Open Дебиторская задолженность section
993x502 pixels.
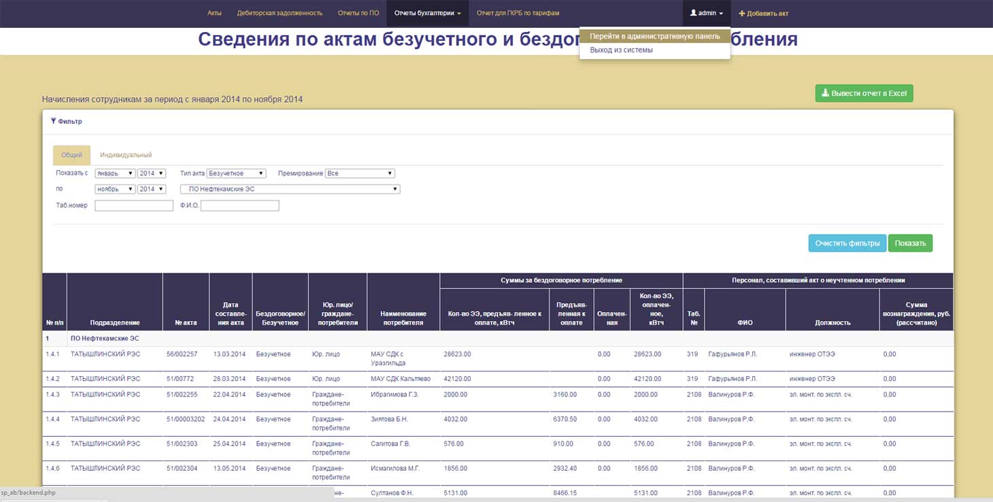tap(280, 13)
